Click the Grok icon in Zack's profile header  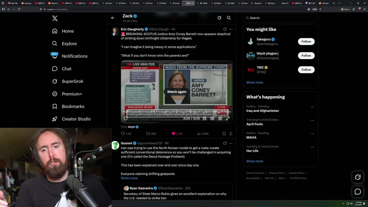coord(219,18)
